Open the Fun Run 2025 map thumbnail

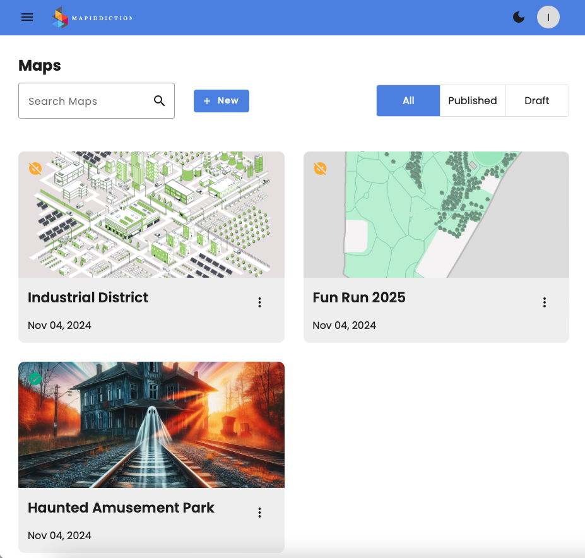436,215
